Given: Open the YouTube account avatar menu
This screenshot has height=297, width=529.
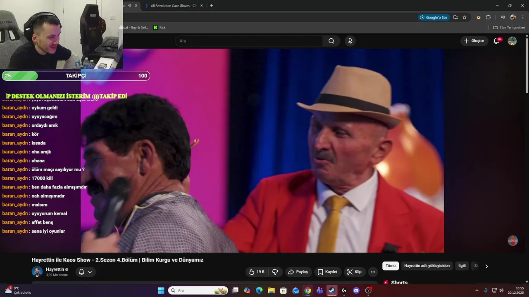Looking at the screenshot, I should tap(512, 41).
